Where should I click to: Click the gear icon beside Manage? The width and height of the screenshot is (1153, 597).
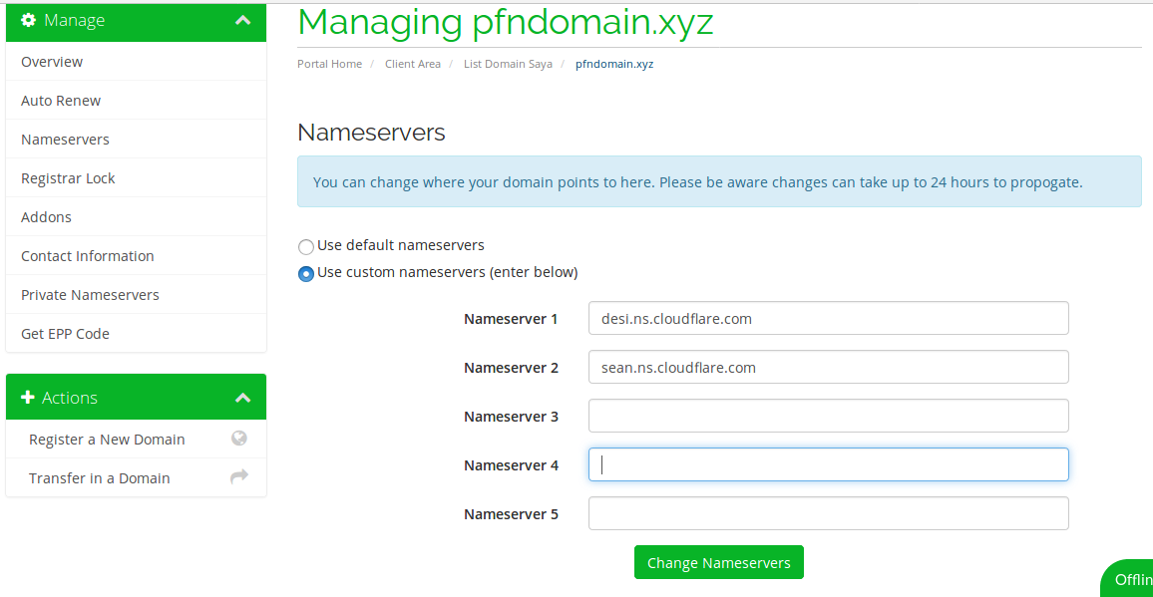[x=29, y=21]
